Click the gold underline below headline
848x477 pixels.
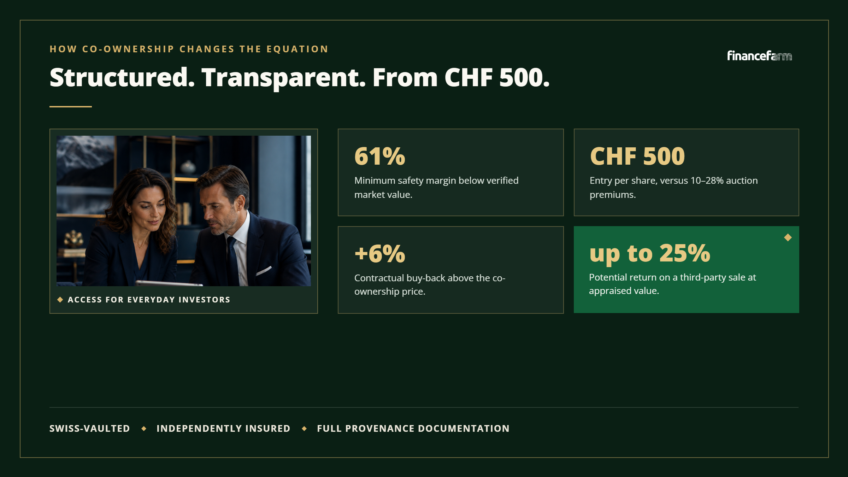(x=71, y=106)
